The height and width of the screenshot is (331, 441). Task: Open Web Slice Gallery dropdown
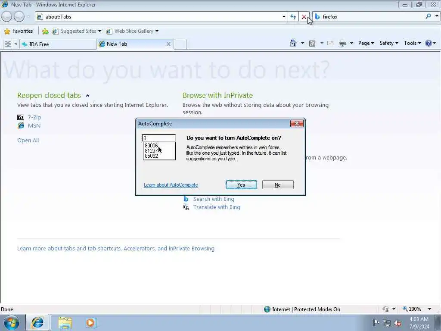pyautogui.click(x=157, y=31)
